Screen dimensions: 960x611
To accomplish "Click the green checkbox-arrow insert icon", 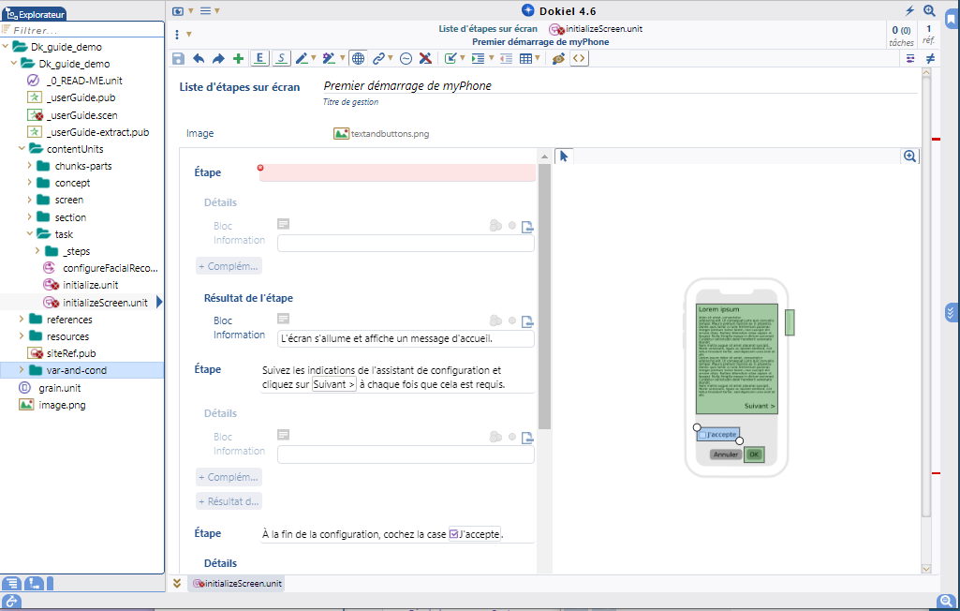I will point(450,59).
